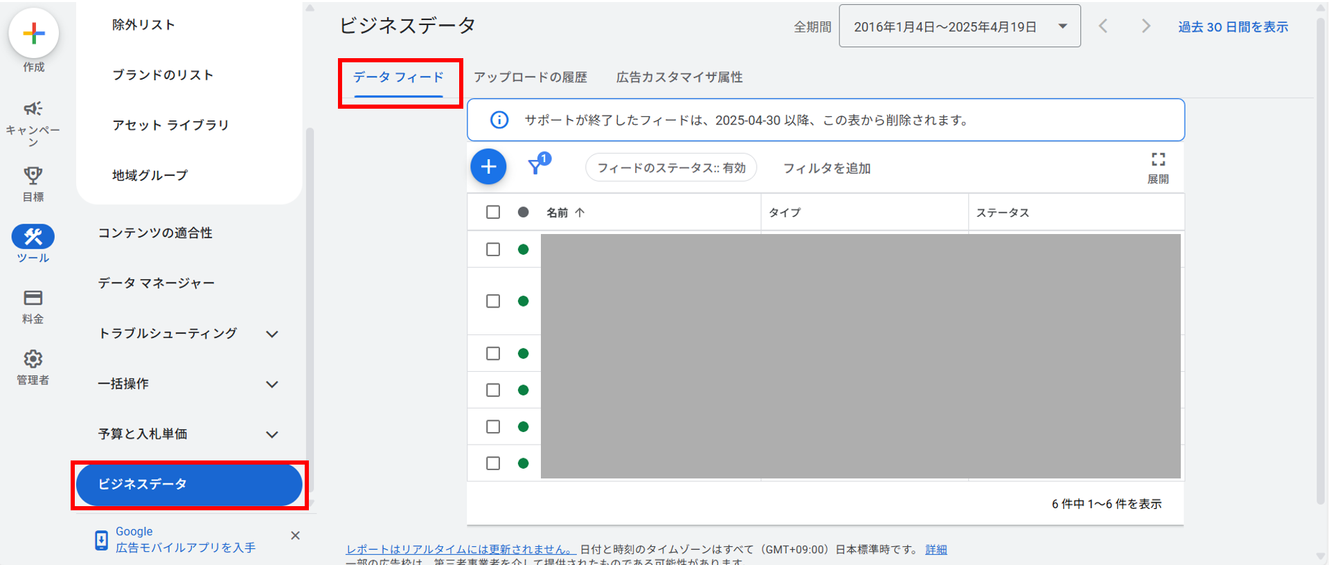1329x565 pixels.
Task: Open the filter funnel icon
Action: (x=535, y=166)
